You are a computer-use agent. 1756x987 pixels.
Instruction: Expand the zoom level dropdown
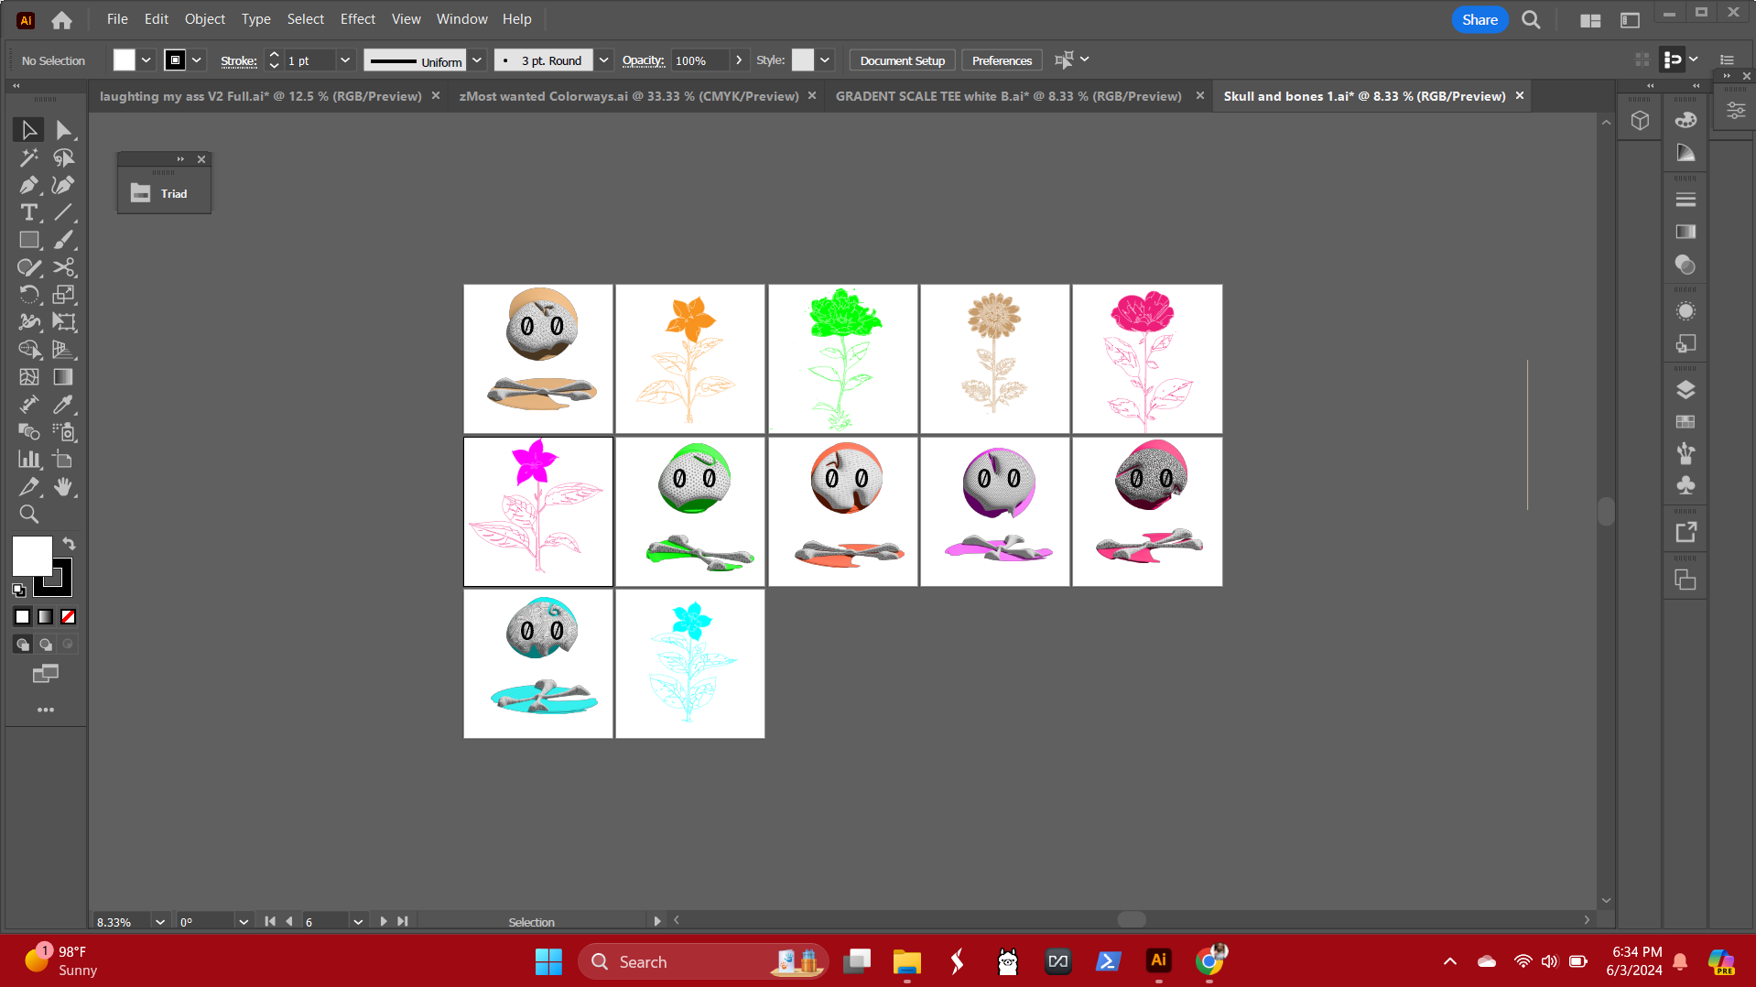click(160, 922)
